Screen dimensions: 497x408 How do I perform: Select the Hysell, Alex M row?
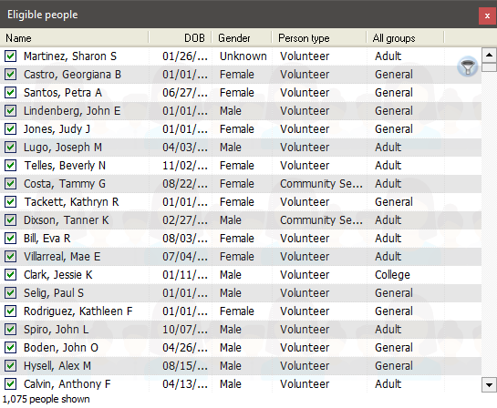click(241, 366)
